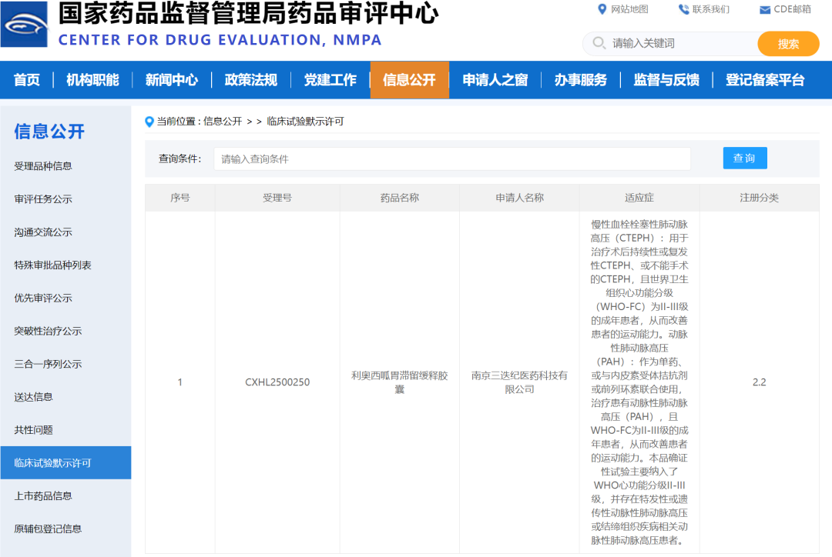
Task: Click the 查询 search button
Action: pyautogui.click(x=744, y=158)
